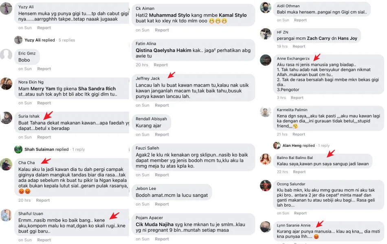Report Jebon Lee's comment
Screen dimensions: 387x244
[x=162, y=204]
